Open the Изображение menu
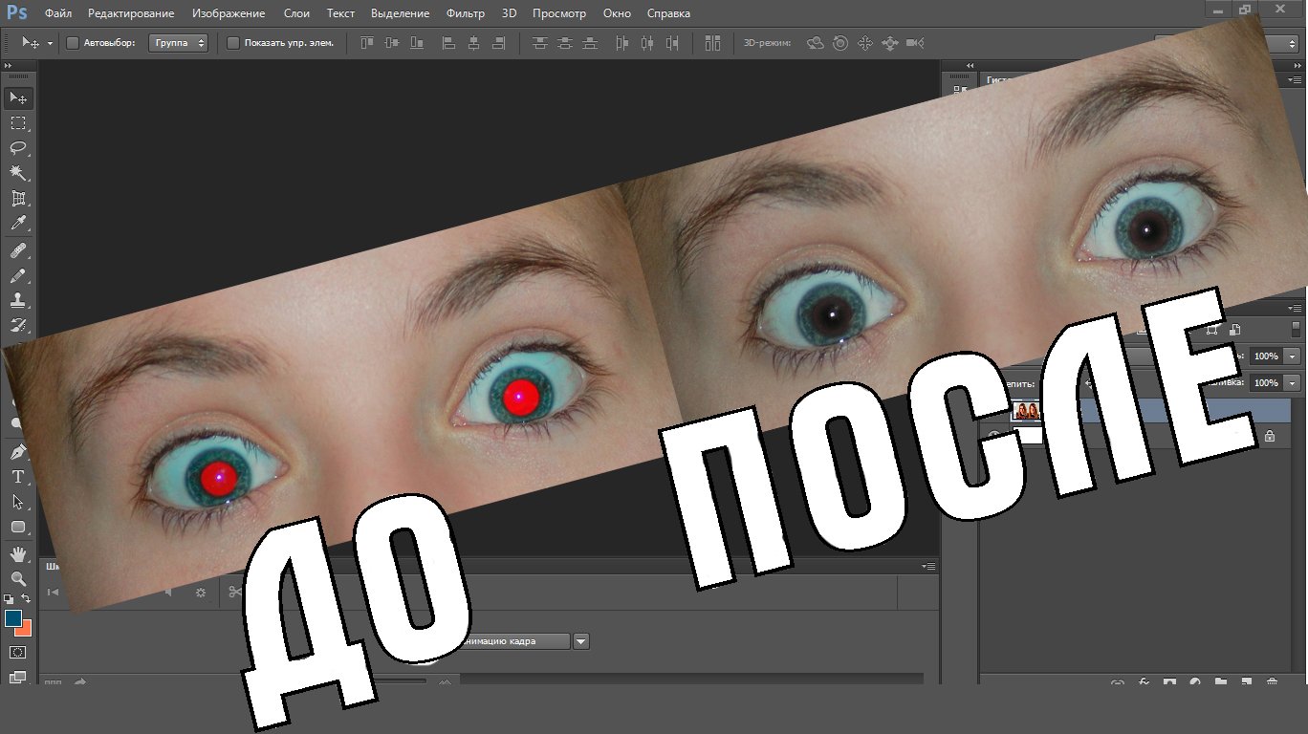 pos(229,13)
